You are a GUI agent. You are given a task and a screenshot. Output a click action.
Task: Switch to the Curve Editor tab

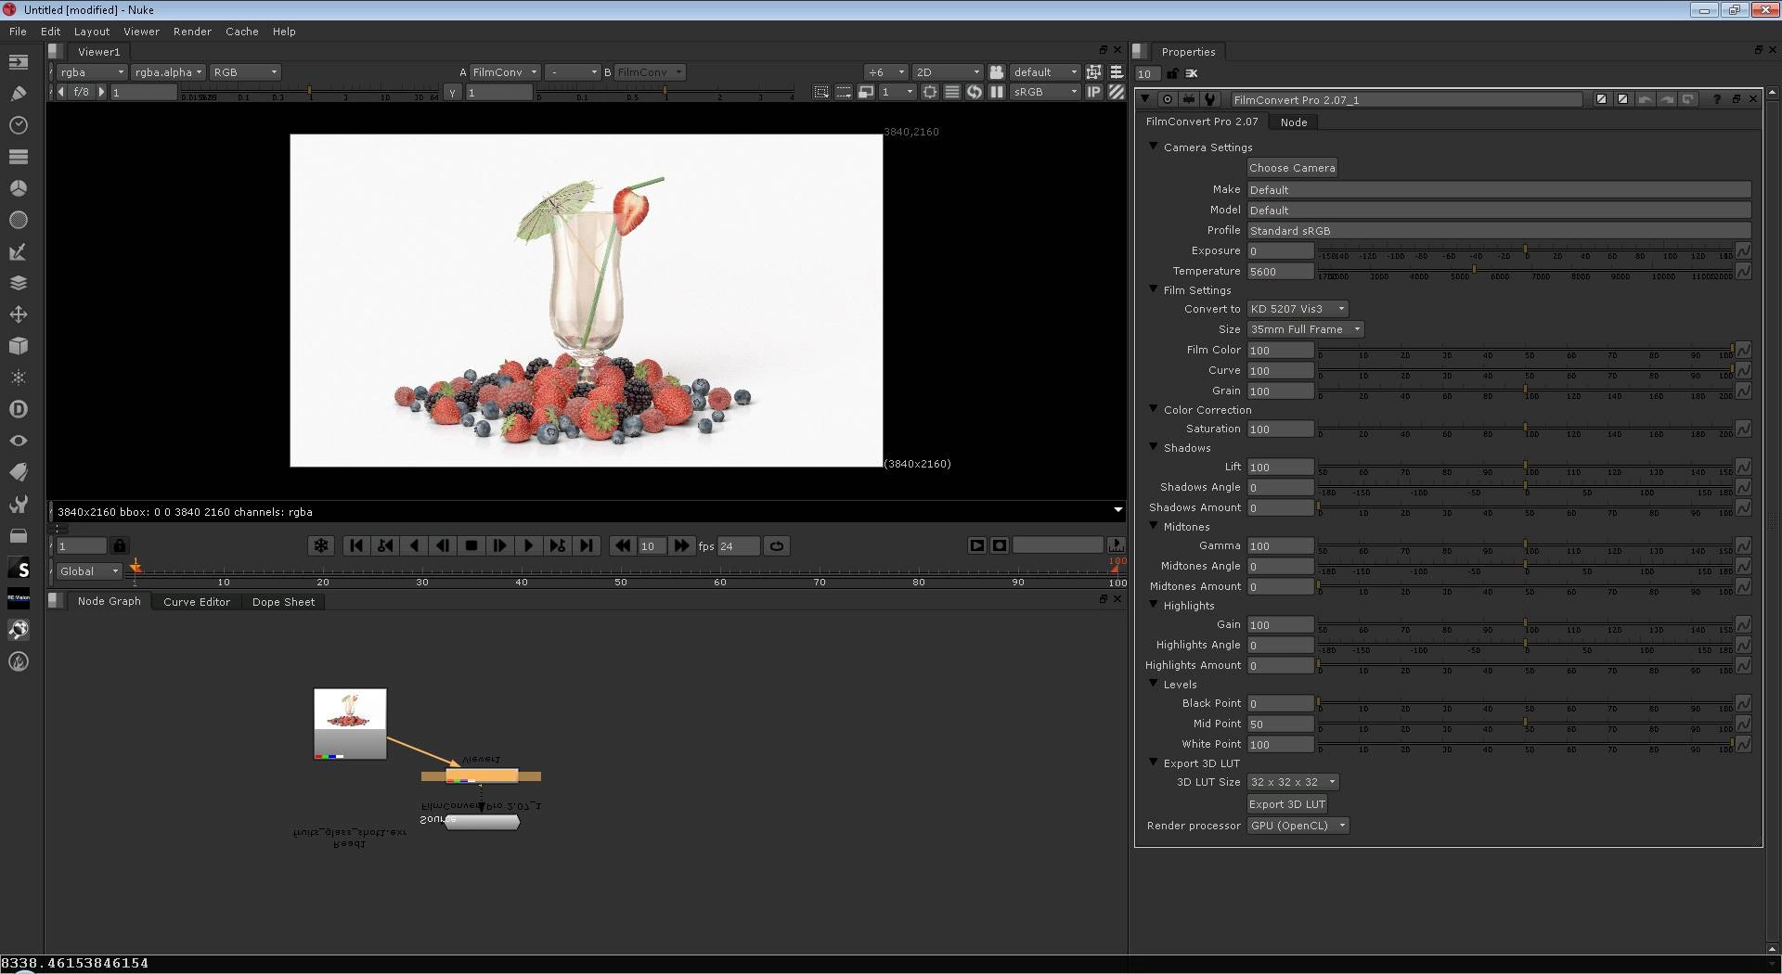coord(197,602)
